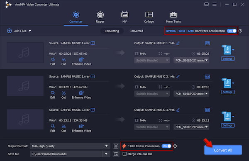Open metadata ID3 icon for SAMPLE MUSIC 3.m4a
Screen dimensions: 249x161
coord(207,110)
